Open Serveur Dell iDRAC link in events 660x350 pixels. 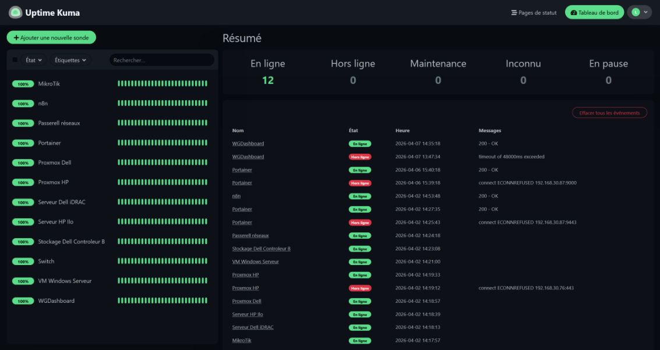pyautogui.click(x=253, y=327)
